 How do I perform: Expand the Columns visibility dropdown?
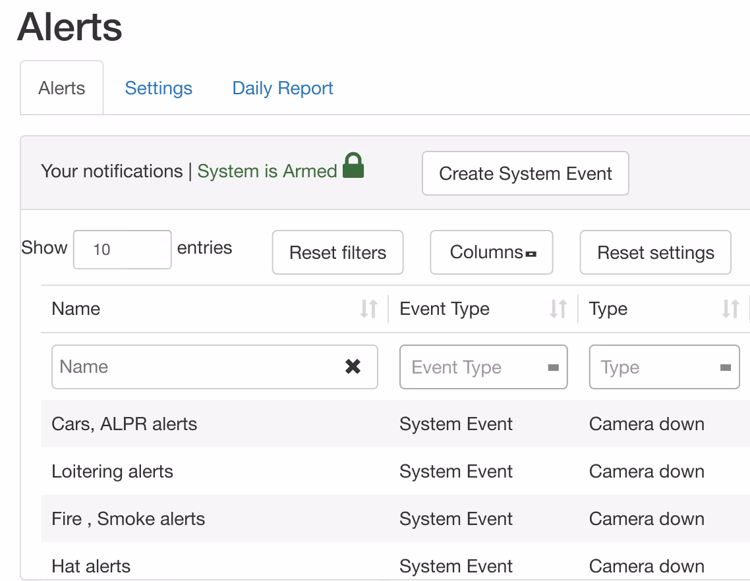[x=491, y=252]
